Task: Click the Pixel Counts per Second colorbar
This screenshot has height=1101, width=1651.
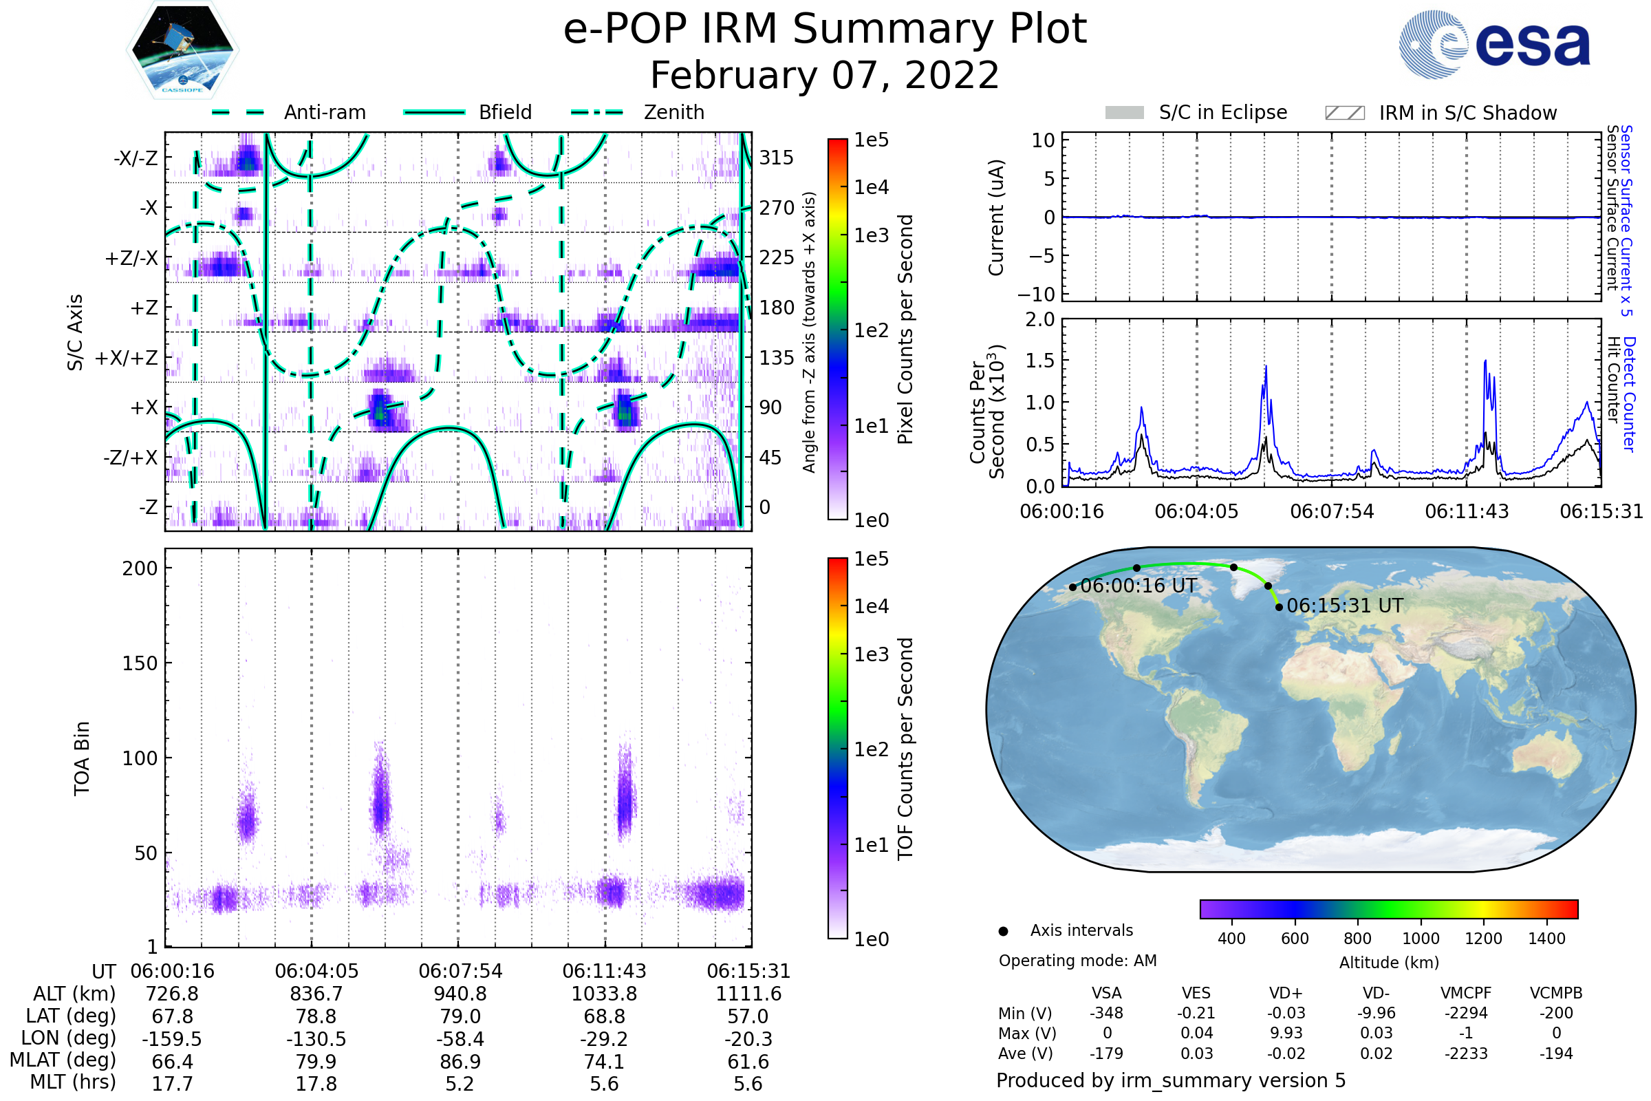Action: click(x=837, y=329)
